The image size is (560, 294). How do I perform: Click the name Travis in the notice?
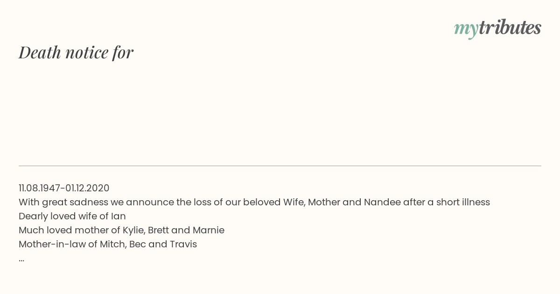(x=183, y=244)
